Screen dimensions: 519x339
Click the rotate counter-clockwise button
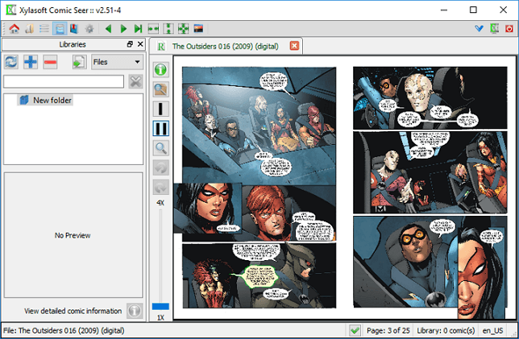coord(161,167)
